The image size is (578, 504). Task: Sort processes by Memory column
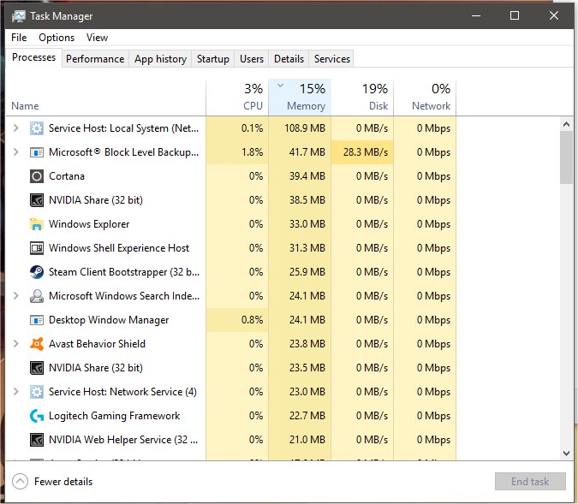point(300,98)
